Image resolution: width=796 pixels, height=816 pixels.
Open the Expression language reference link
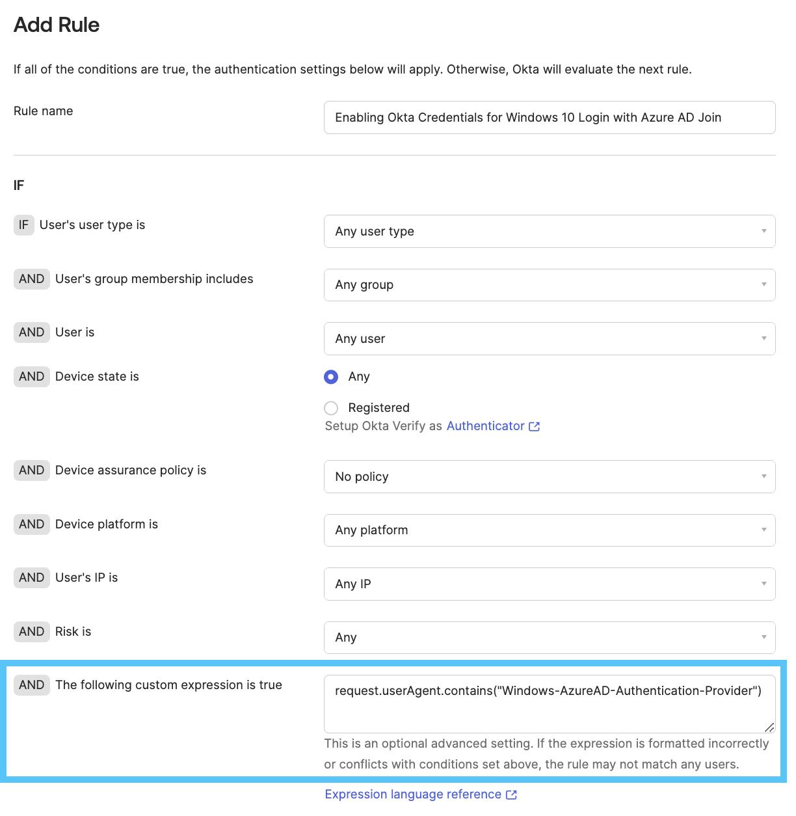click(x=413, y=795)
